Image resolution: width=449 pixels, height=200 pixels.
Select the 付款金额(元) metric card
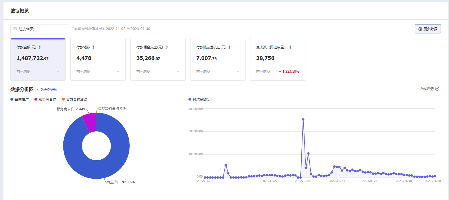coord(38,59)
